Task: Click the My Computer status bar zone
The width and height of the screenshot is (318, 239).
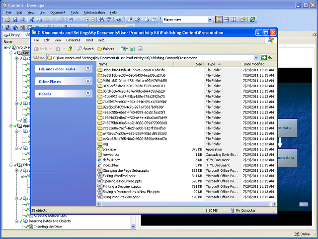Action: point(243,210)
